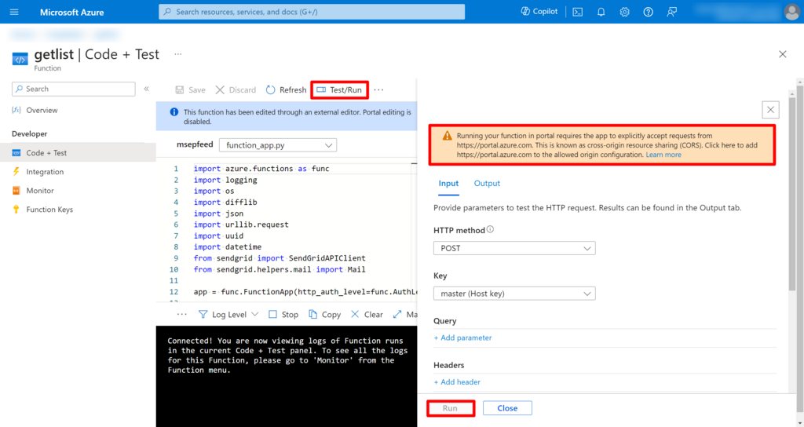Switch to the Output tab
This screenshot has width=804, height=427.
point(487,184)
